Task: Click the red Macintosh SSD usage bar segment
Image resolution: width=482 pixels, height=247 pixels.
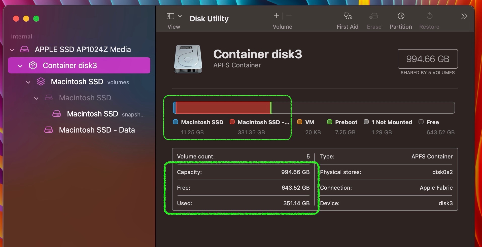Action: point(223,108)
